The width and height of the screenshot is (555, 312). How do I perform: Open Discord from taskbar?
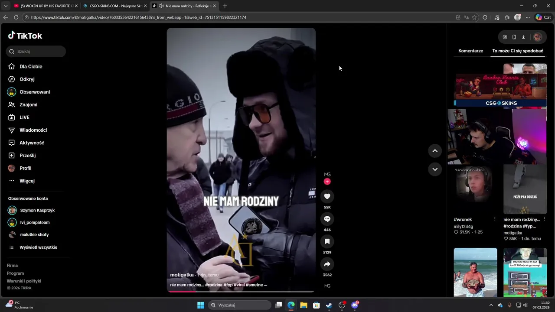click(x=355, y=305)
